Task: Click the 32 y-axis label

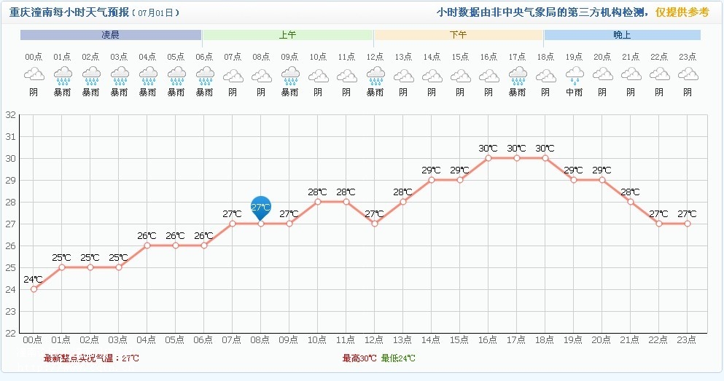Action: click(x=10, y=115)
